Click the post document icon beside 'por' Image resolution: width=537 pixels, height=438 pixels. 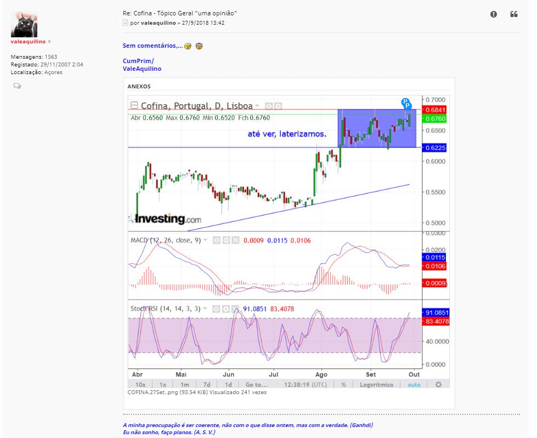(126, 23)
